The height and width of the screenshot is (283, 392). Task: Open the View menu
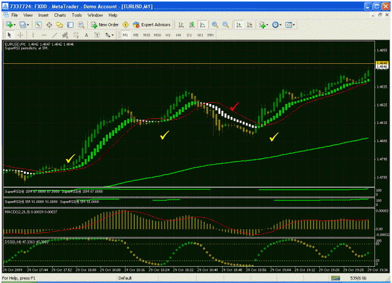pos(28,15)
